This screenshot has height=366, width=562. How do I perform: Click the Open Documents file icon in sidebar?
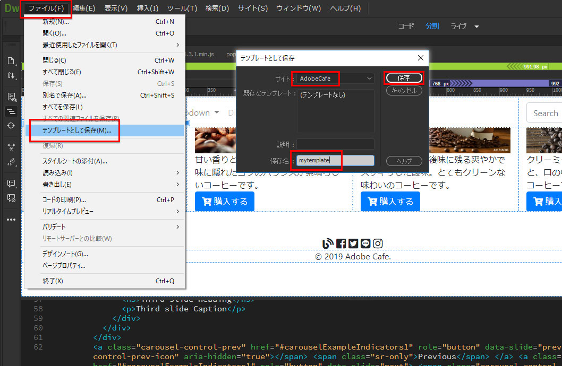(x=11, y=60)
